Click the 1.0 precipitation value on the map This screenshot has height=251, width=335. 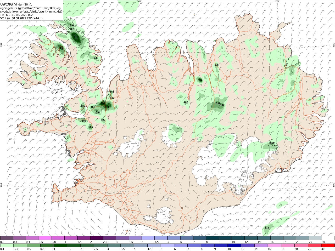pyautogui.click(x=62, y=48)
